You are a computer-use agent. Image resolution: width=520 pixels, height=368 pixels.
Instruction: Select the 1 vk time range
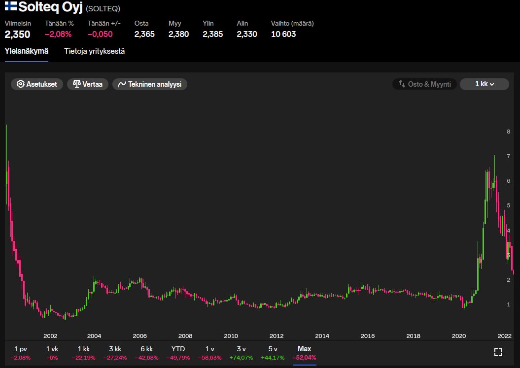pyautogui.click(x=52, y=353)
